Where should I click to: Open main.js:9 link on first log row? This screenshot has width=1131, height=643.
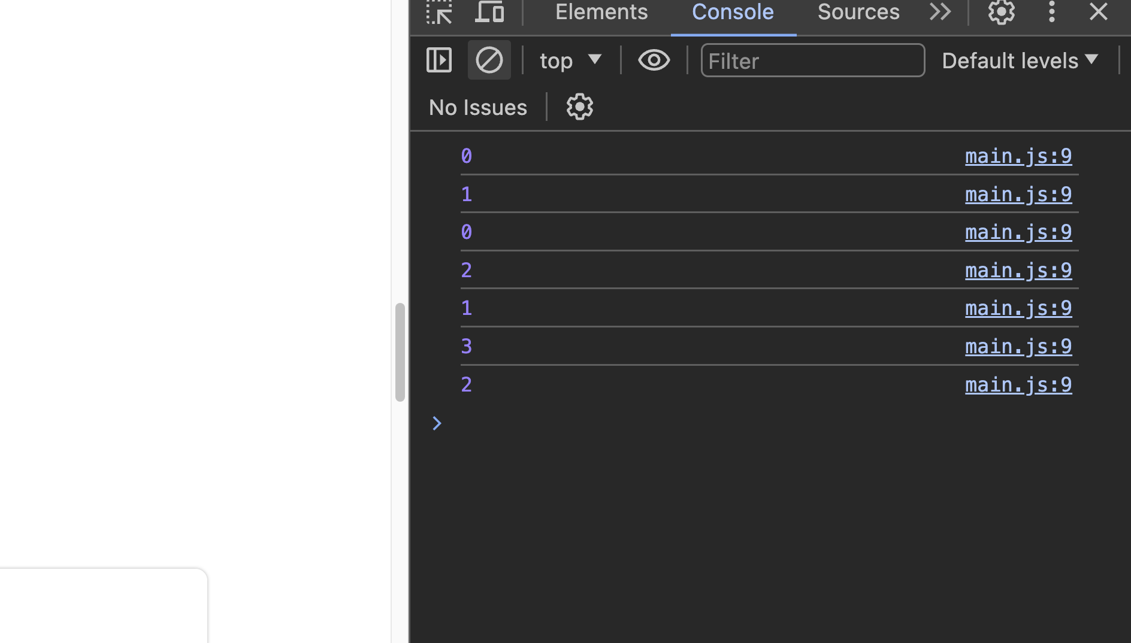point(1018,156)
